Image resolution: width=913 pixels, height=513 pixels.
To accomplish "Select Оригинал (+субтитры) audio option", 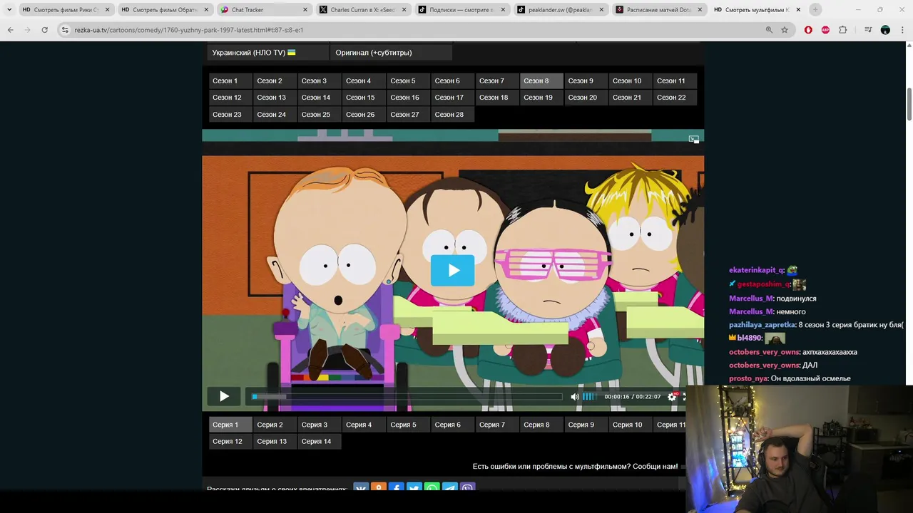I will tap(391, 53).
